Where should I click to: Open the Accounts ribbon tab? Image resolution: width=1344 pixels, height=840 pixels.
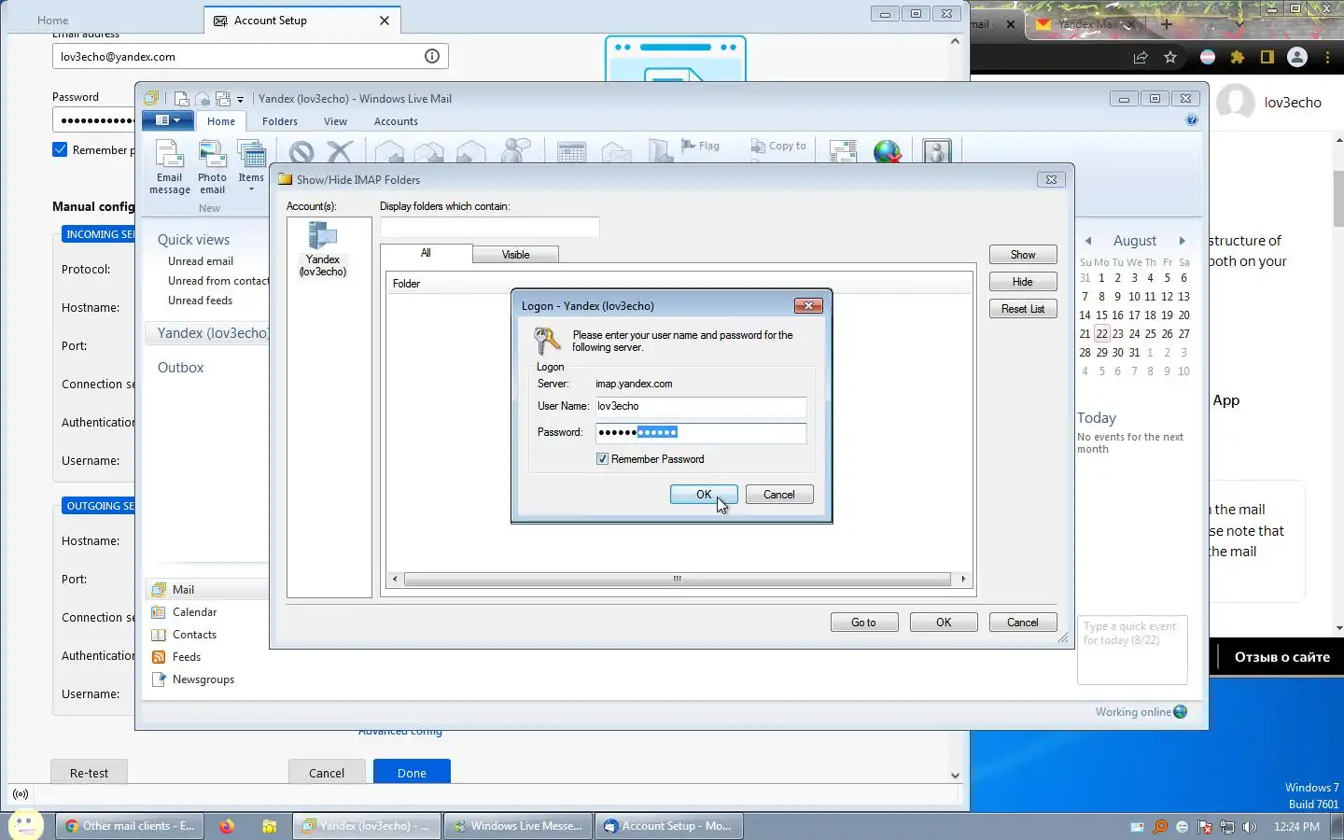(396, 121)
